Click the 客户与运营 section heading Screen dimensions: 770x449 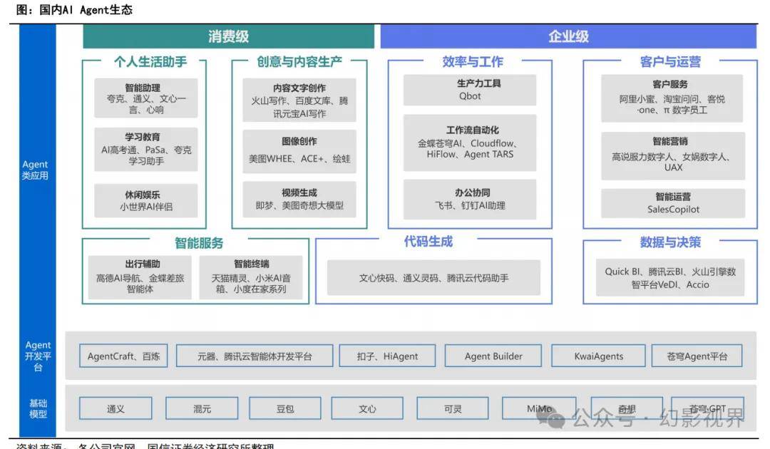tap(669, 61)
